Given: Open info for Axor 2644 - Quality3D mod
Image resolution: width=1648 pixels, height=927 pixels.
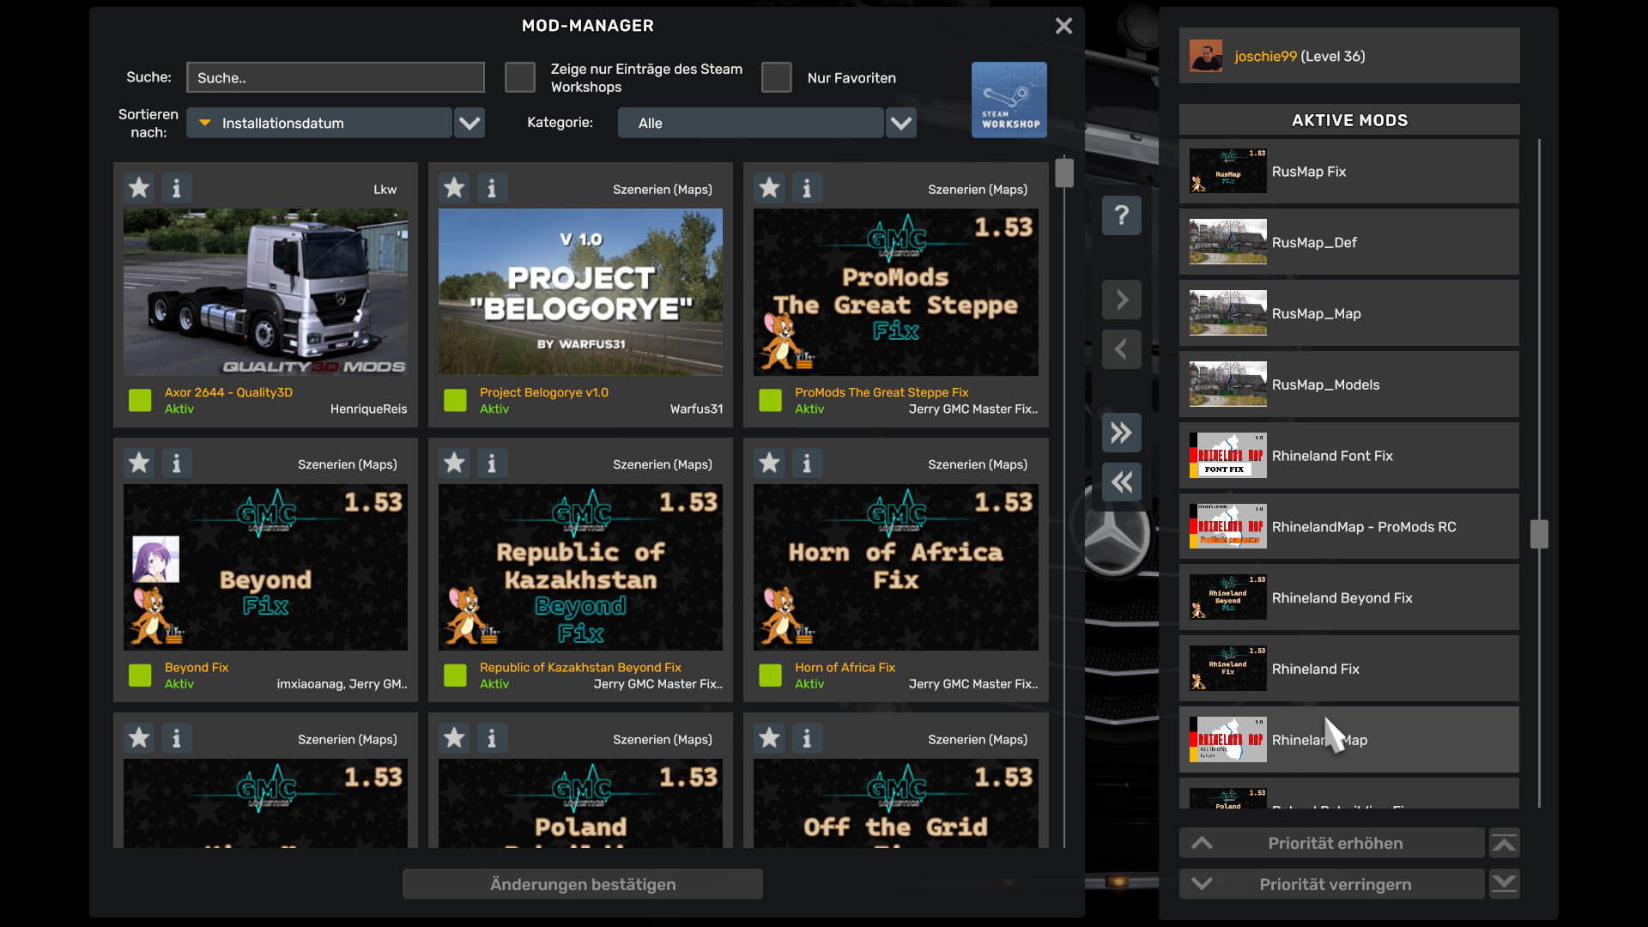Looking at the screenshot, I should 177,188.
